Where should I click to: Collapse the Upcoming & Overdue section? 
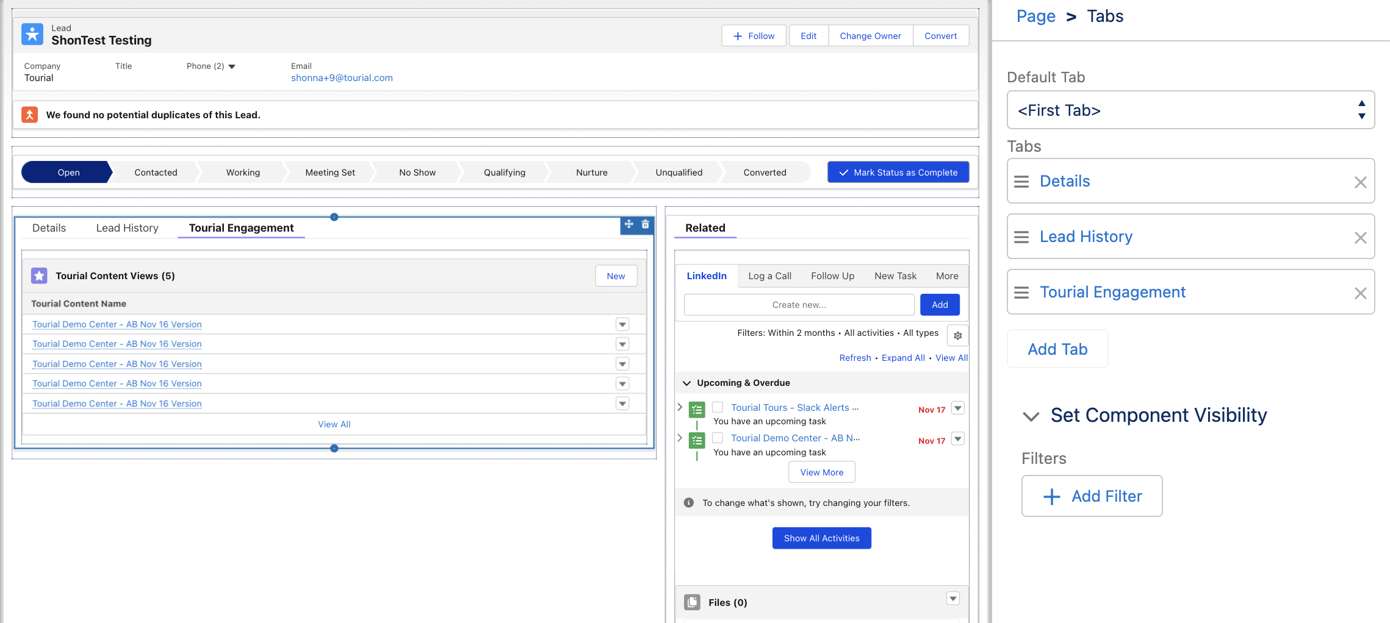click(x=686, y=383)
